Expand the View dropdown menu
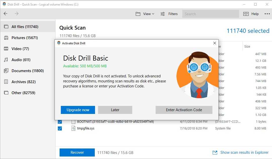The image size is (272, 159). click(x=145, y=14)
